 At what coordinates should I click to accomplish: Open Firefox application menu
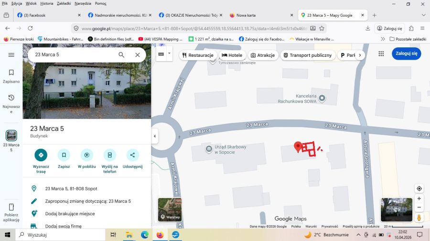pos(422,28)
